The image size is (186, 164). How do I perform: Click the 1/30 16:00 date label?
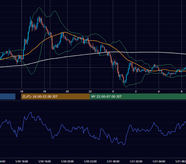pyautogui.click(x=22, y=161)
